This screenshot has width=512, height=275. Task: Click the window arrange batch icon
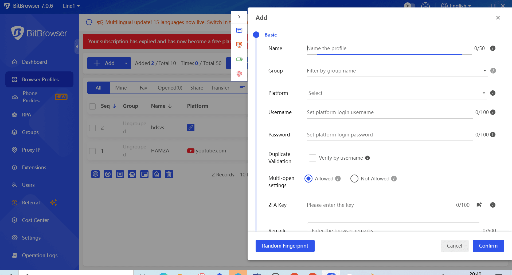144,174
